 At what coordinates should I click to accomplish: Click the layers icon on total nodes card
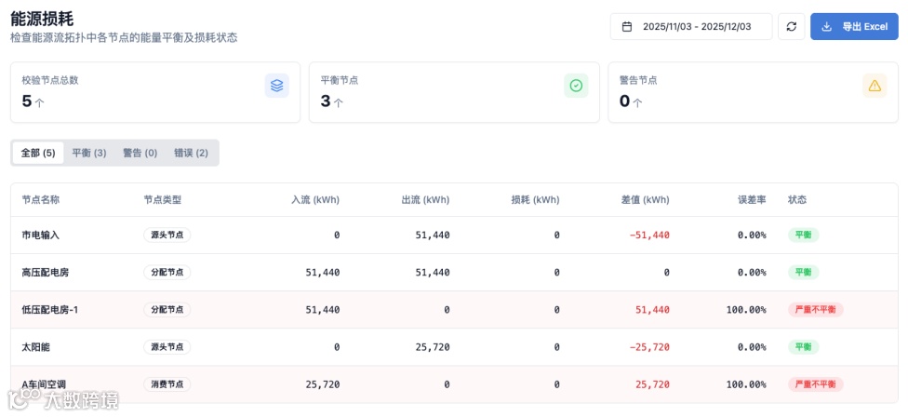tap(276, 86)
